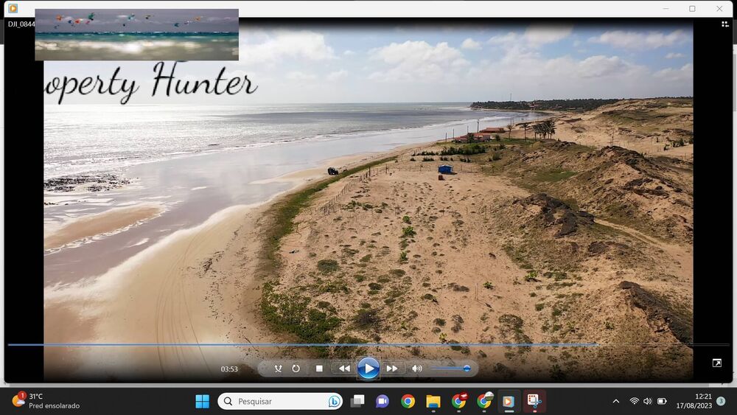
Task: Open the Windows Start menu
Action: [202, 402]
